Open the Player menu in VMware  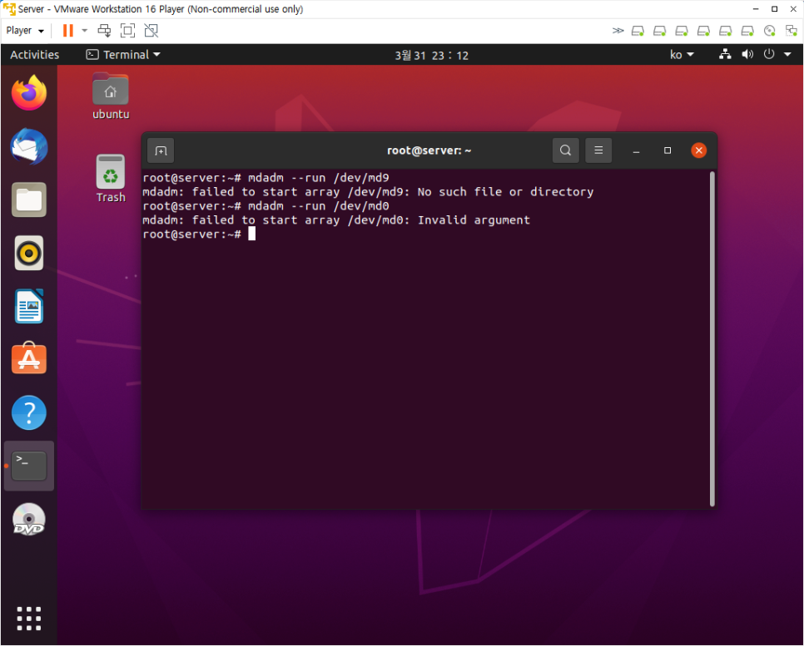point(25,31)
